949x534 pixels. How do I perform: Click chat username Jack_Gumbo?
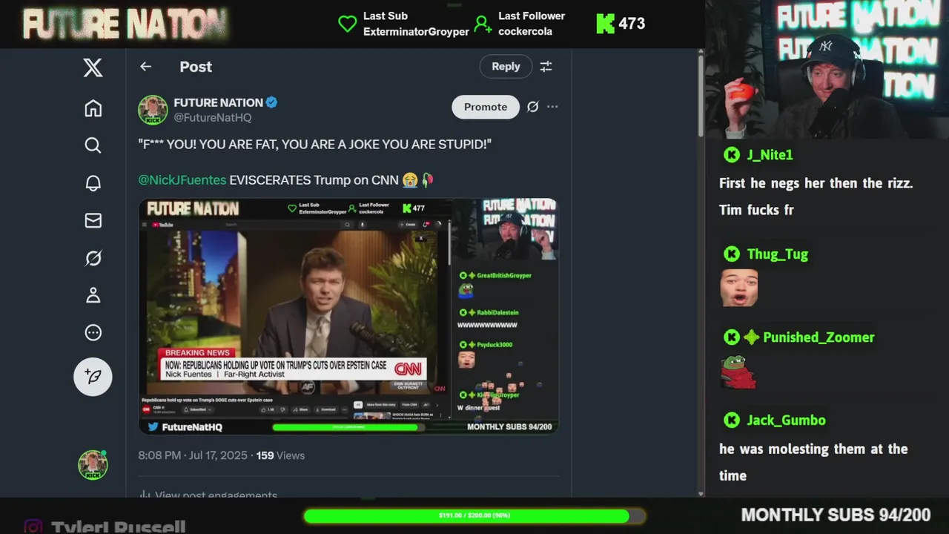[786, 420]
